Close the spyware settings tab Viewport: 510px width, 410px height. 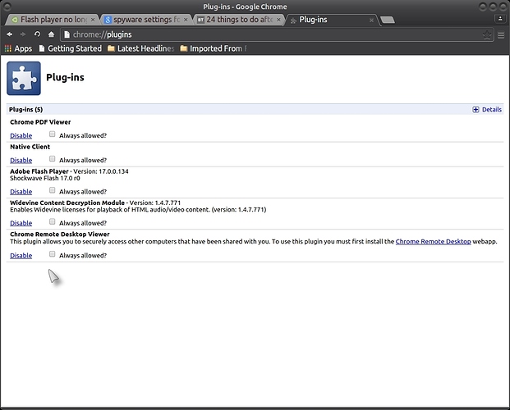pos(186,20)
